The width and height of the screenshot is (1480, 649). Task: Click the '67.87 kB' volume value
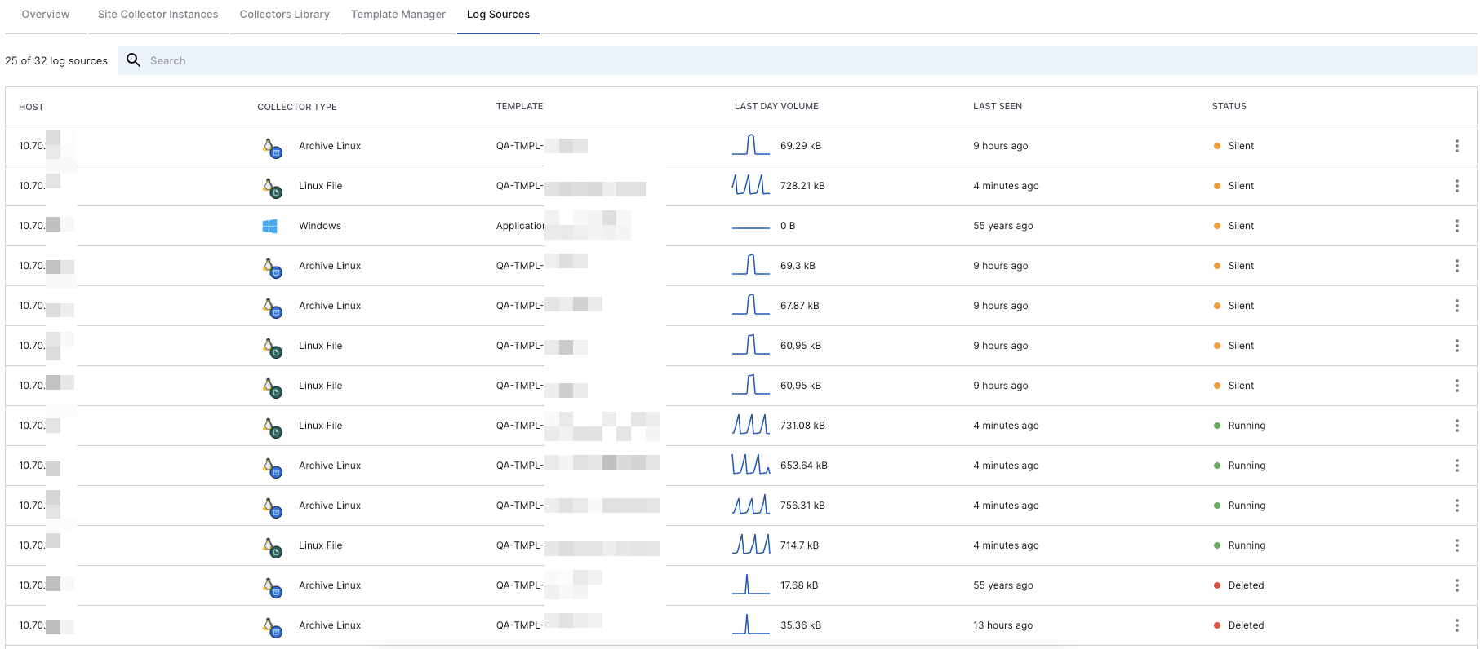tap(799, 306)
